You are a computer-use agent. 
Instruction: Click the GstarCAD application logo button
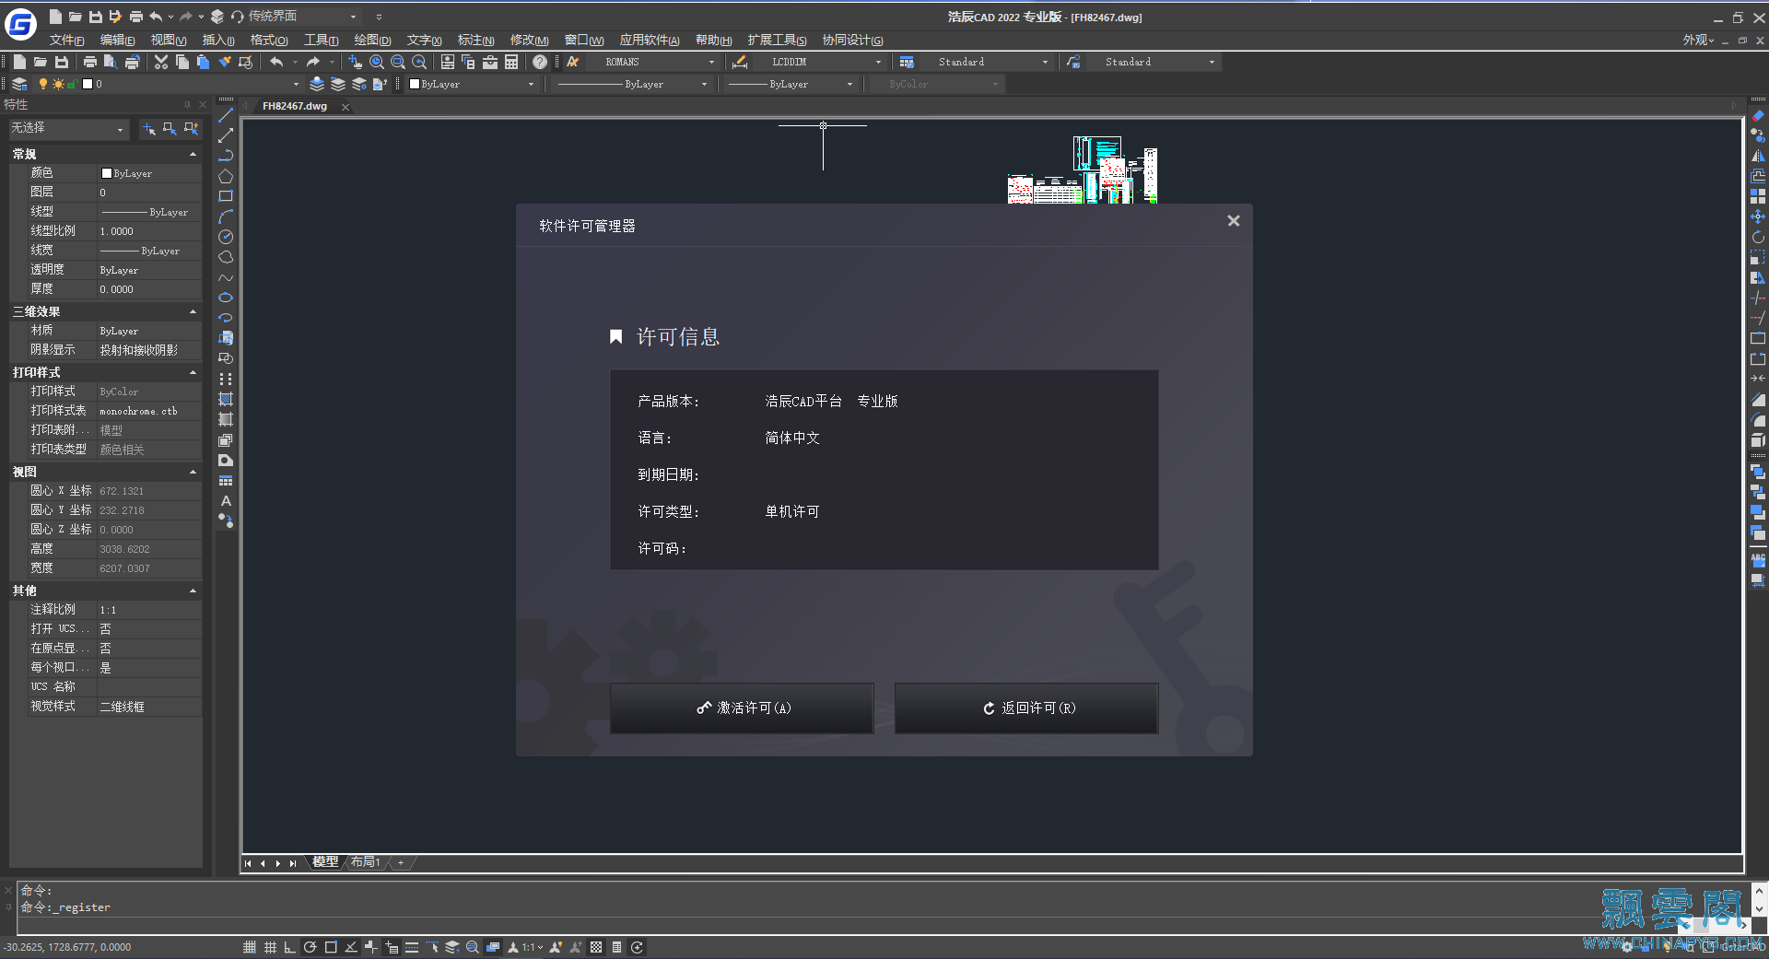(x=21, y=23)
